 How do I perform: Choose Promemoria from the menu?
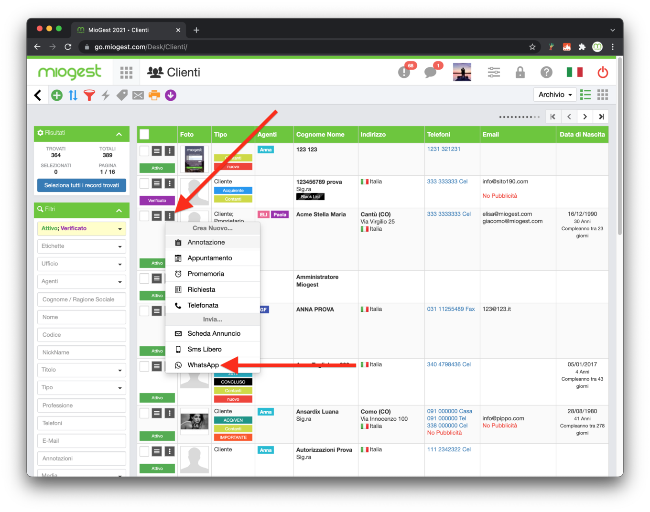click(213, 274)
